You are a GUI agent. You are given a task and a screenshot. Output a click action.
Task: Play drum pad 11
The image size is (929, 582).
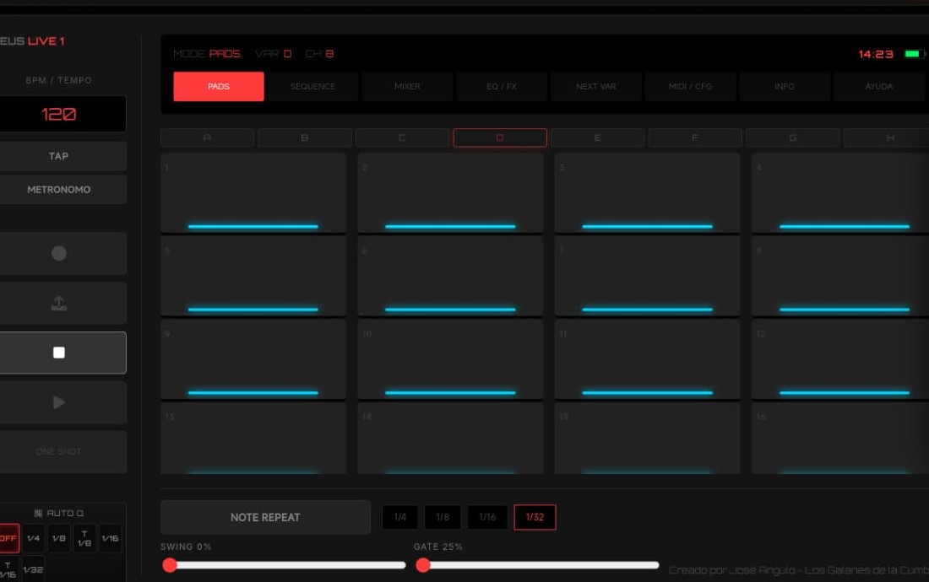[647, 359]
